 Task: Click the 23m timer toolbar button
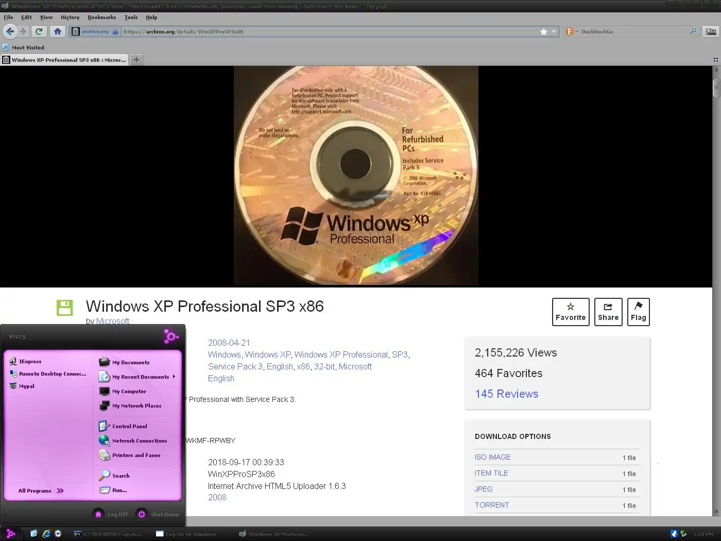[x=711, y=31]
